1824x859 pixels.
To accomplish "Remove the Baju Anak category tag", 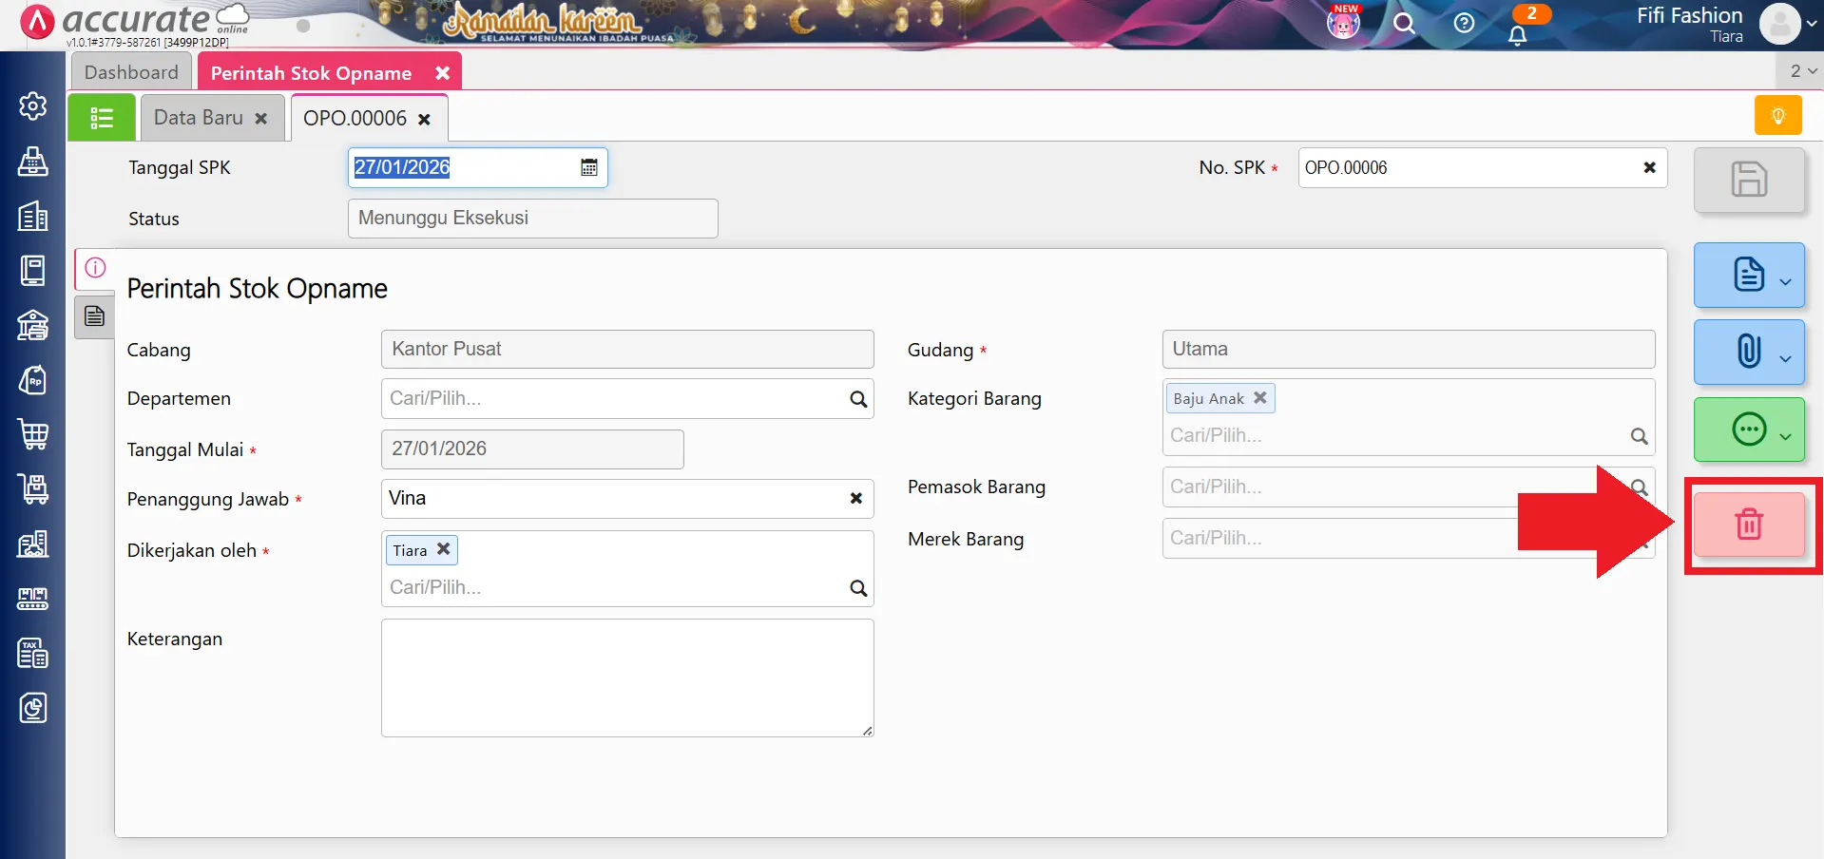I will click(1259, 398).
